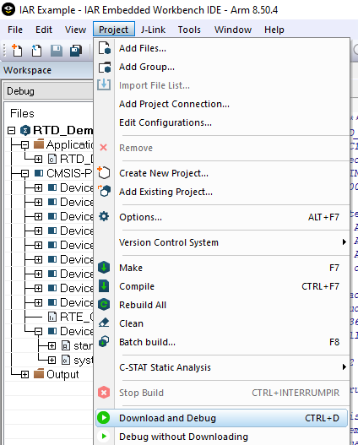Click the RTD_Dem project cube icon
Image resolution: width=358 pixels, height=445 pixels.
pyautogui.click(x=25, y=130)
